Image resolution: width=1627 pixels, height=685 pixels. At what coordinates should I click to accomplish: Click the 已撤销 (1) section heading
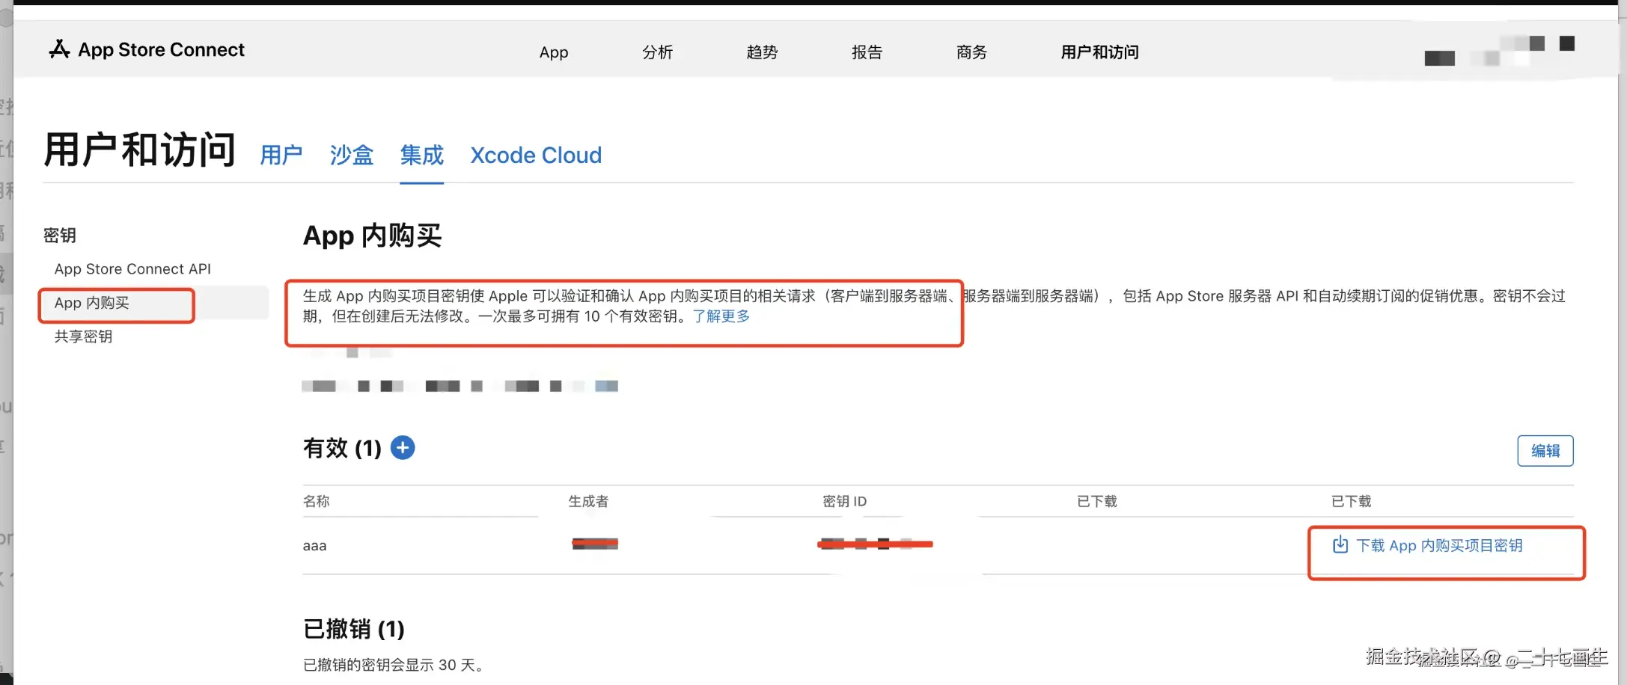pyautogui.click(x=353, y=629)
